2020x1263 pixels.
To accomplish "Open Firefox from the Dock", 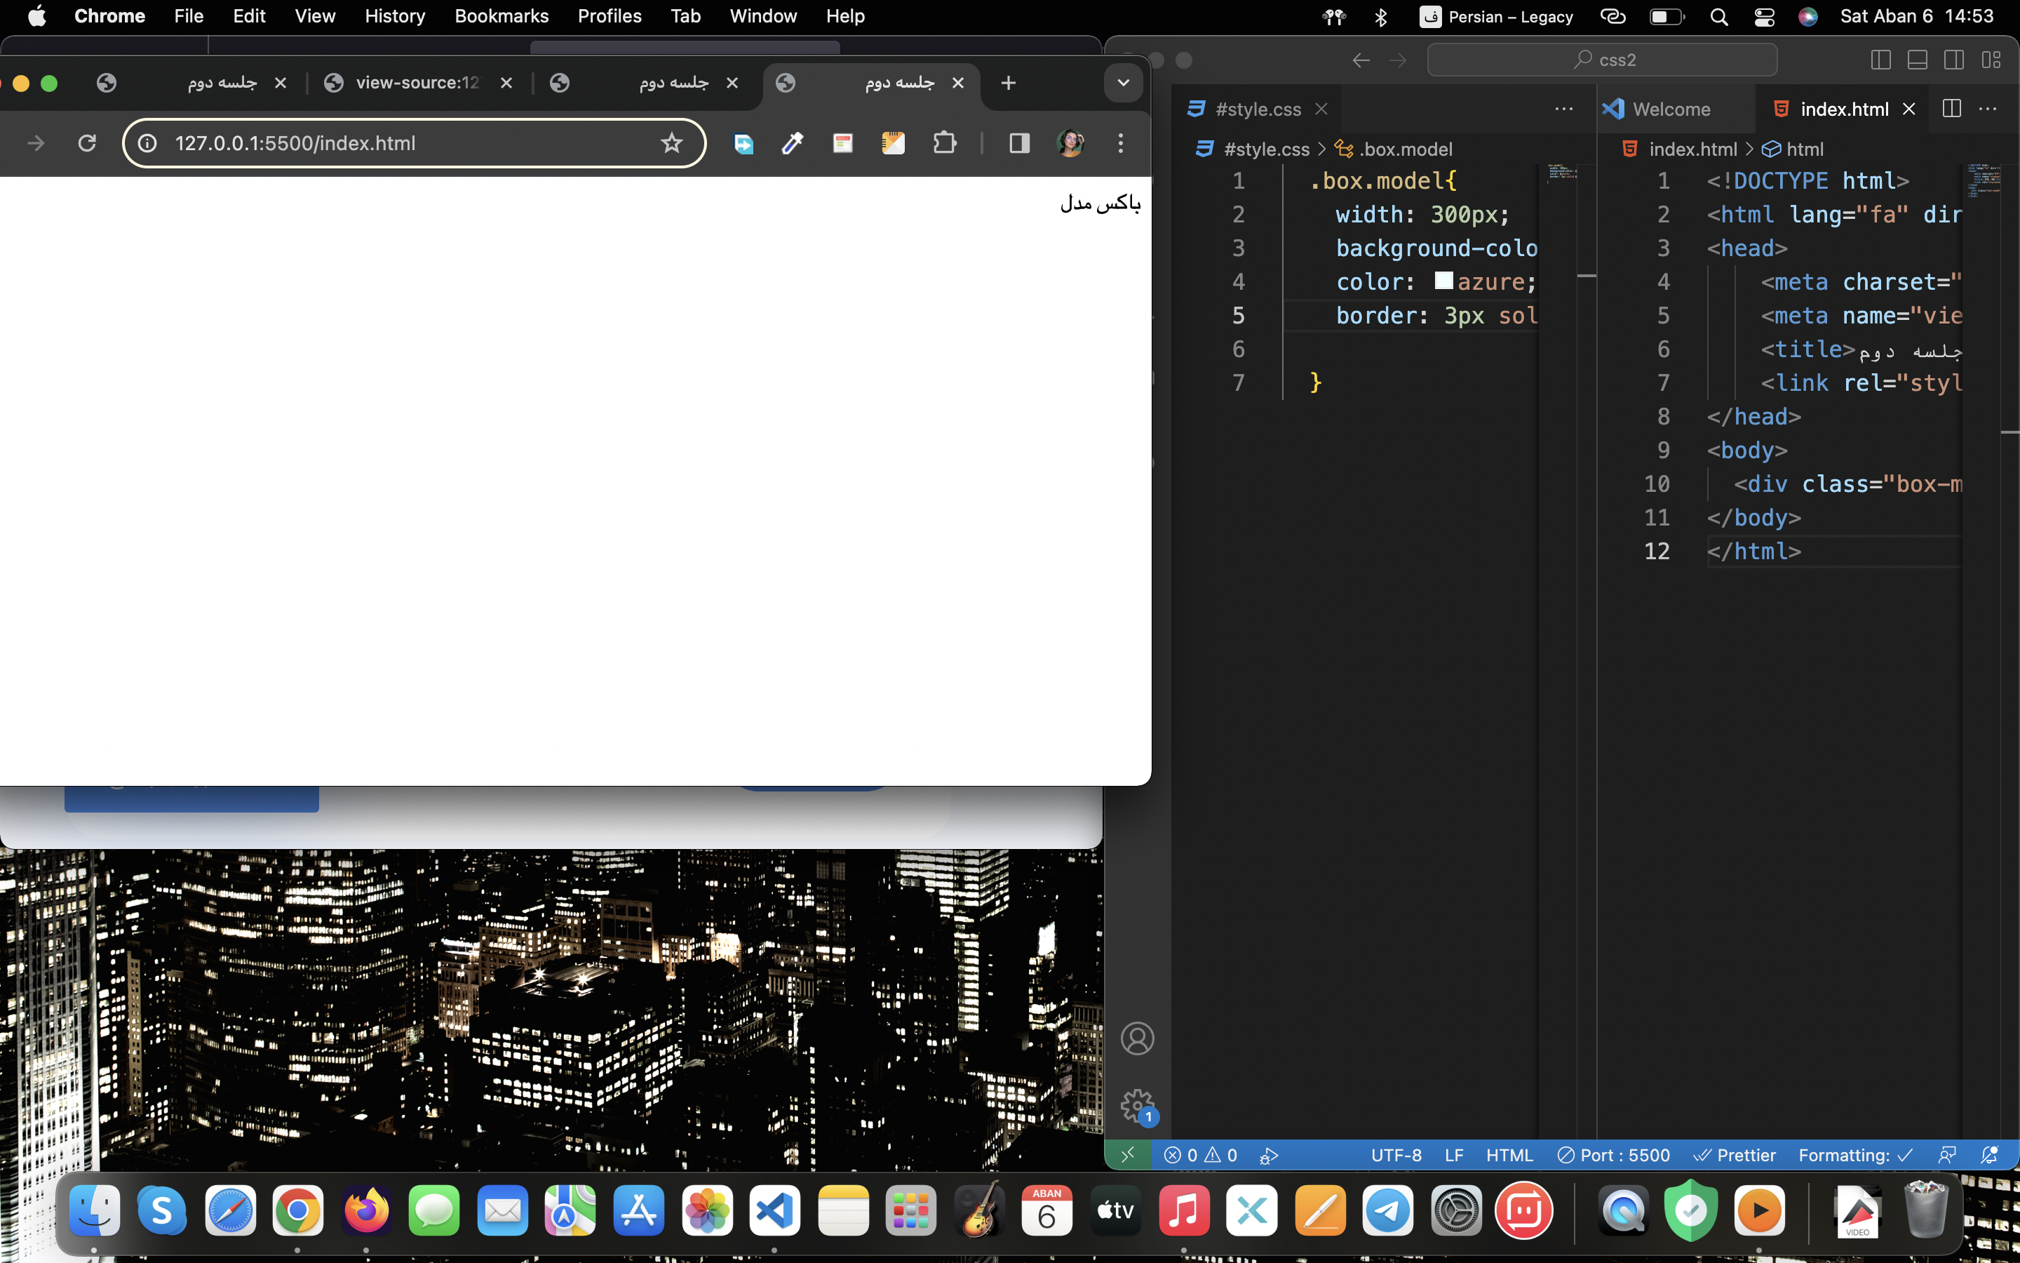I will tap(366, 1210).
